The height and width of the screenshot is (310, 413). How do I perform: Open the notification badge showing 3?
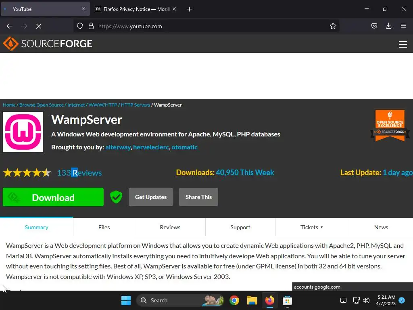402,300
